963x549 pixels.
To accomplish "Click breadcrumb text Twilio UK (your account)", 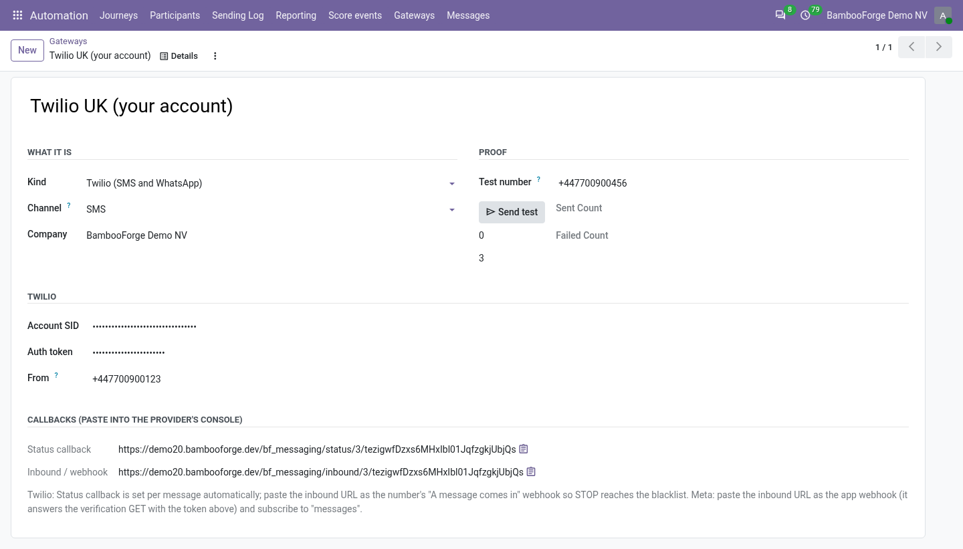I will [100, 56].
